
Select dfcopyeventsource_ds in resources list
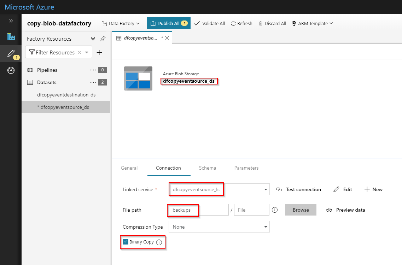(66, 107)
